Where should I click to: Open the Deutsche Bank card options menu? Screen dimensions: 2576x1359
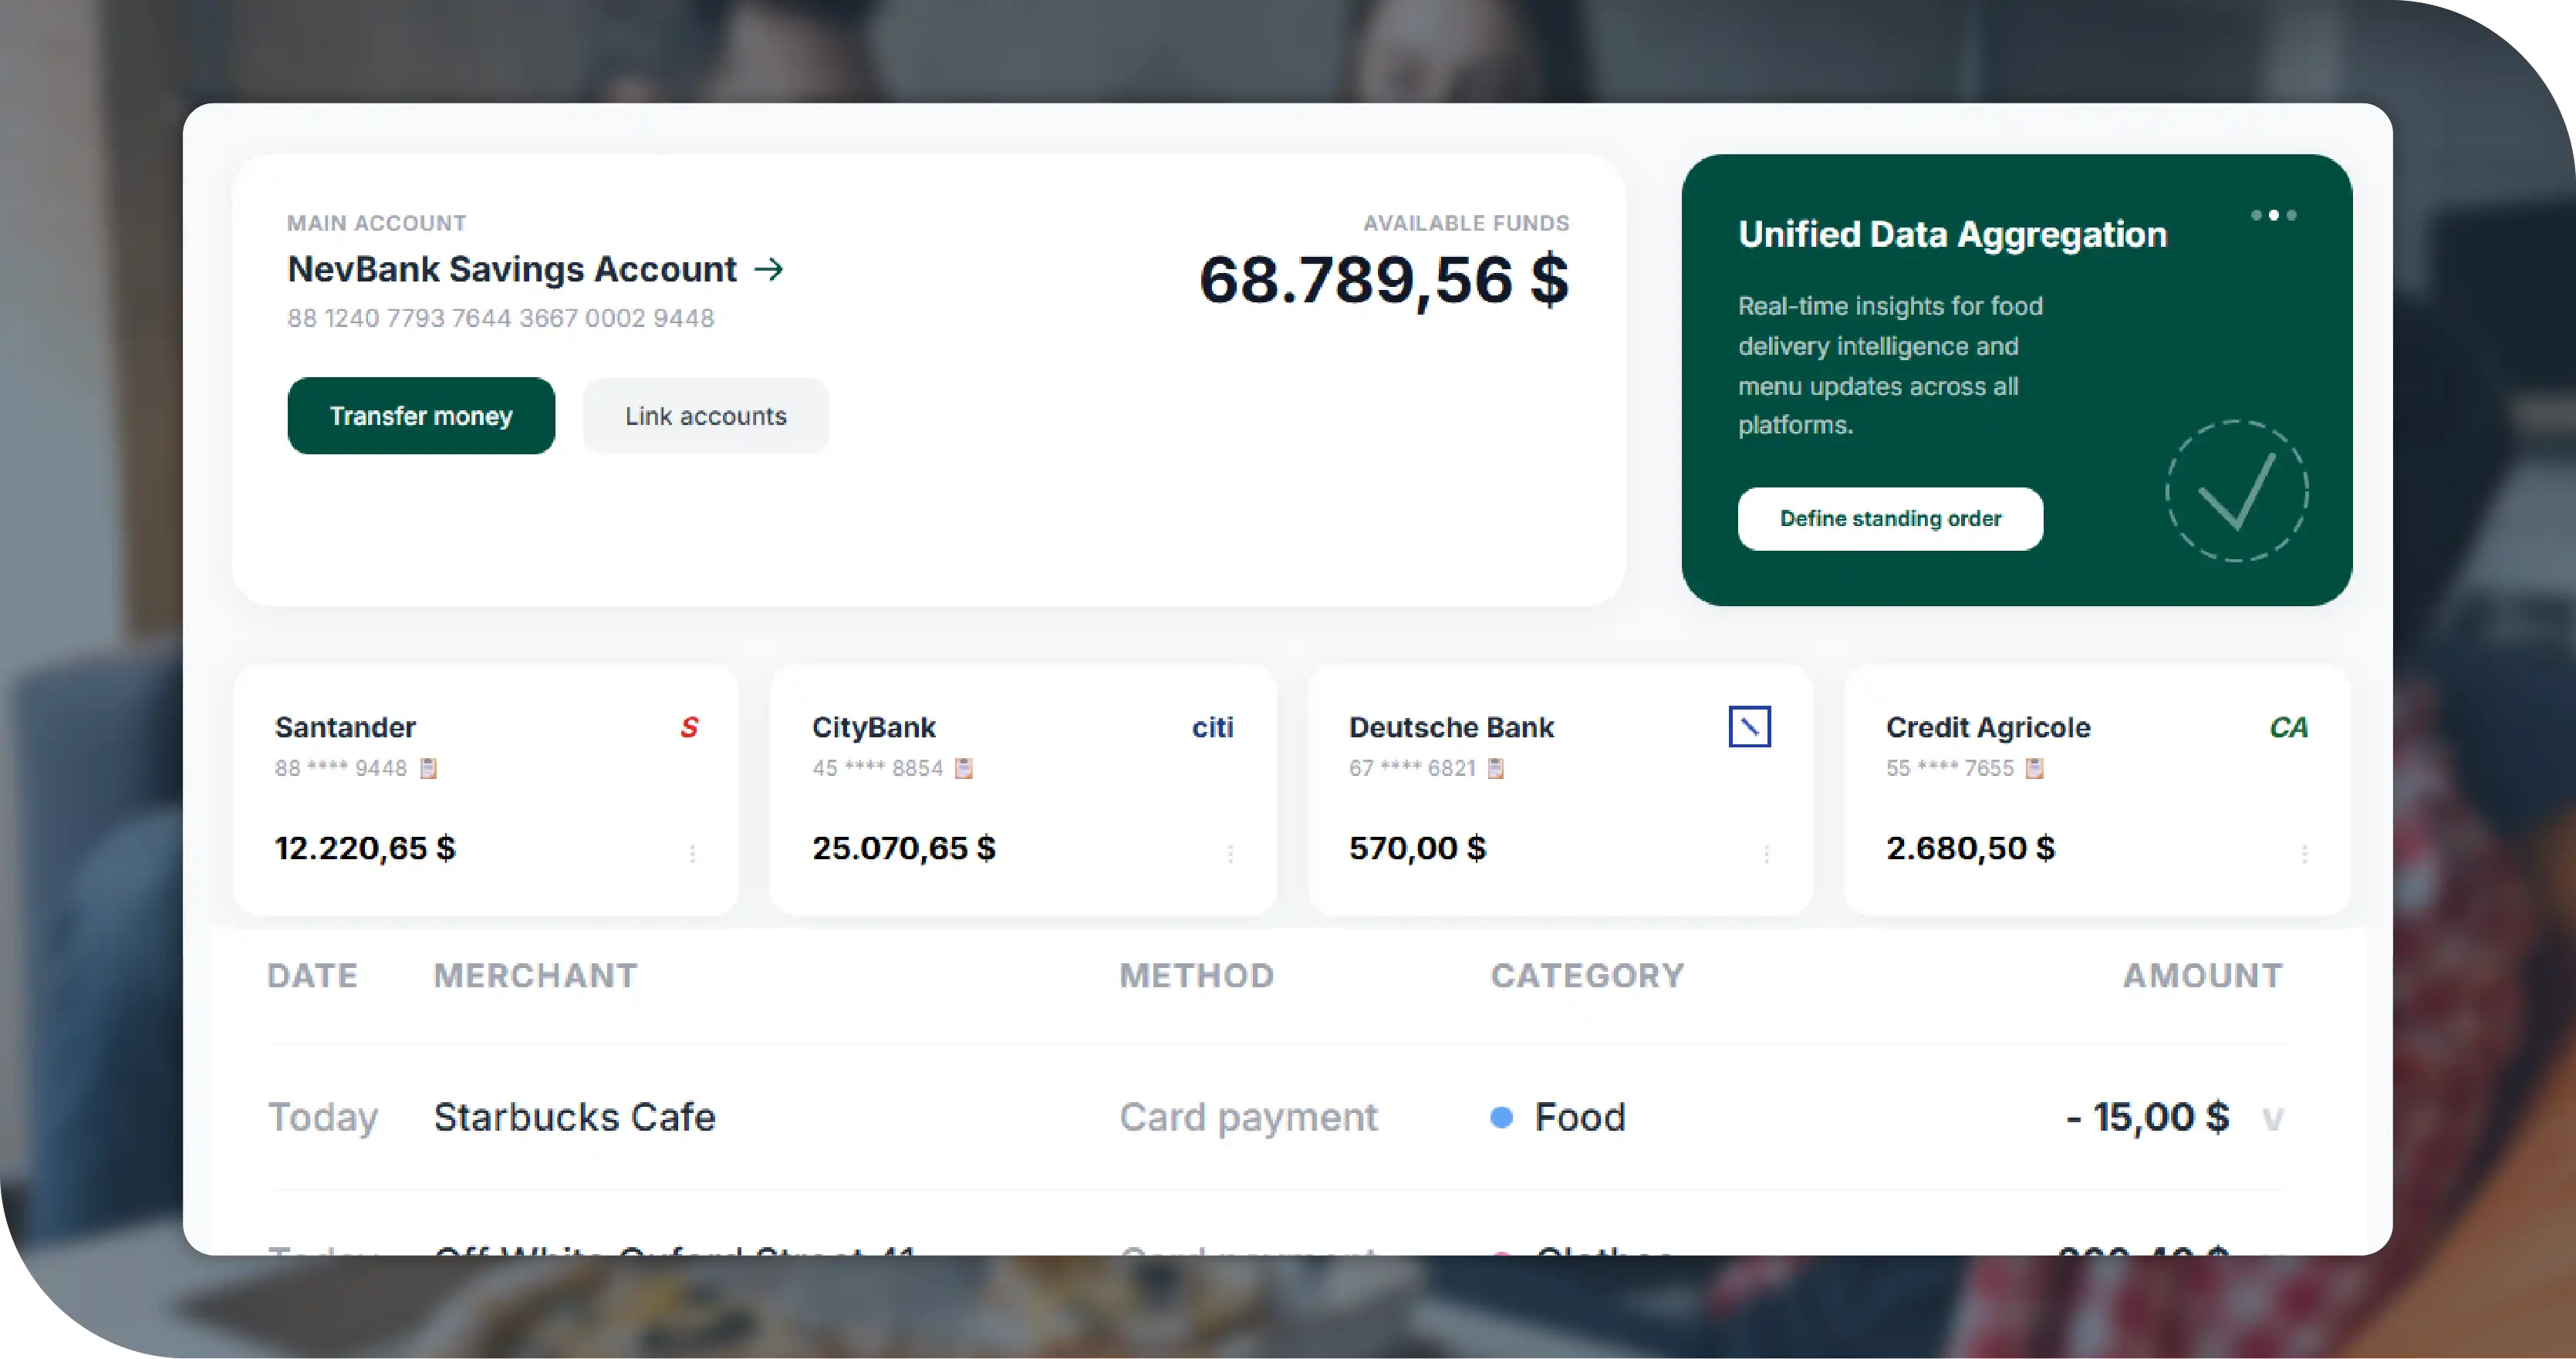tap(1767, 853)
